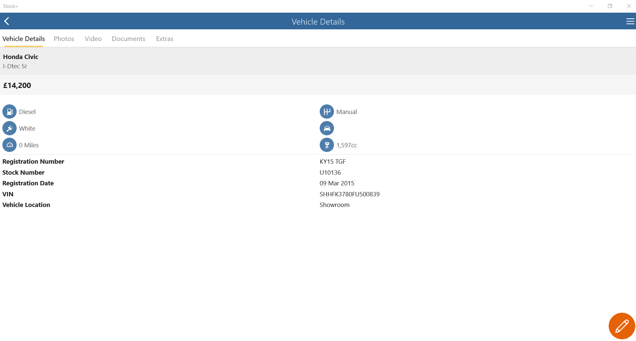Click the KY15 TGF registration value
This screenshot has height=341, width=636.
[x=333, y=161]
